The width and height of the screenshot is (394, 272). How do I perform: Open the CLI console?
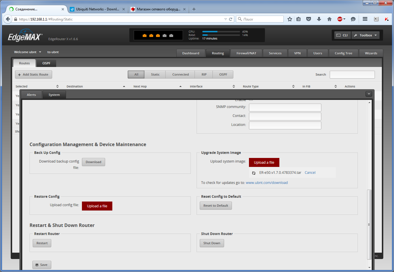coord(342,35)
